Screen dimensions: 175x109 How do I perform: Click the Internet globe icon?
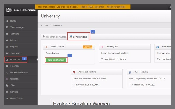click(7, 40)
